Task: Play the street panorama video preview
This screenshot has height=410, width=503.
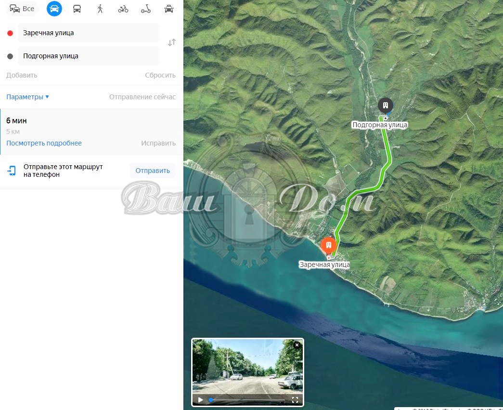Action: coord(201,400)
